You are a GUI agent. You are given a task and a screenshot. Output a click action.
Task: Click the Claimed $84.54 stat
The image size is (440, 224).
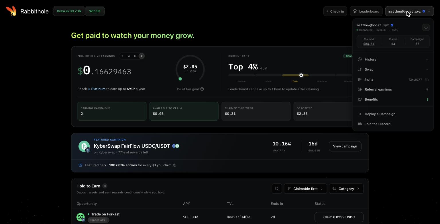pyautogui.click(x=369, y=42)
